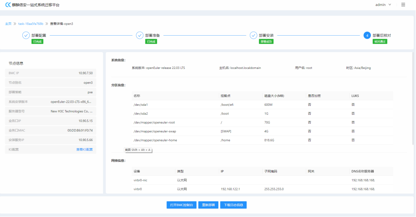Select step 4 部署后核对 circle
416x217 pixels.
367,35
